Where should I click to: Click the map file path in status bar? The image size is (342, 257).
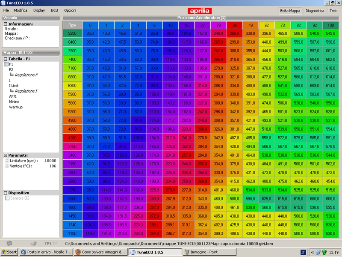click(169, 243)
